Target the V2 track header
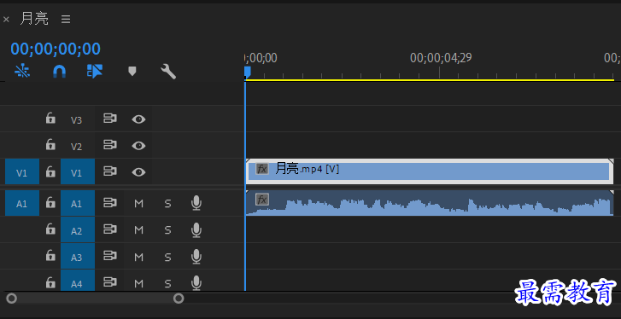The height and width of the screenshot is (319, 621). [76, 147]
